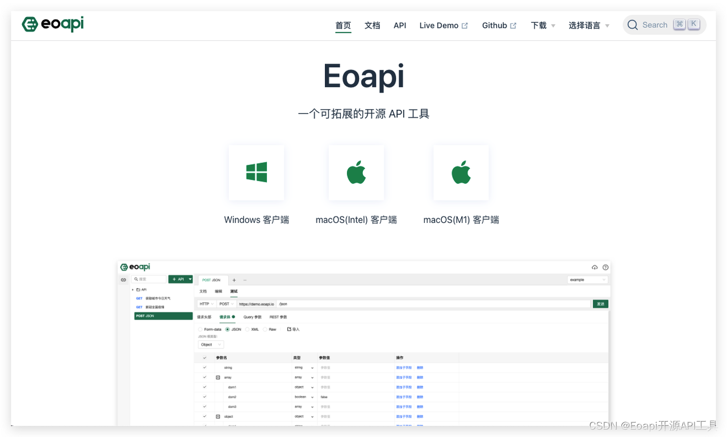Select the GET 新冠全国疫情 tree item
Screen dimensions: 727x437
[x=151, y=307]
